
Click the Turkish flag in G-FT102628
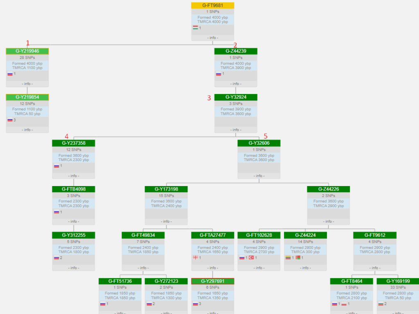(x=251, y=258)
